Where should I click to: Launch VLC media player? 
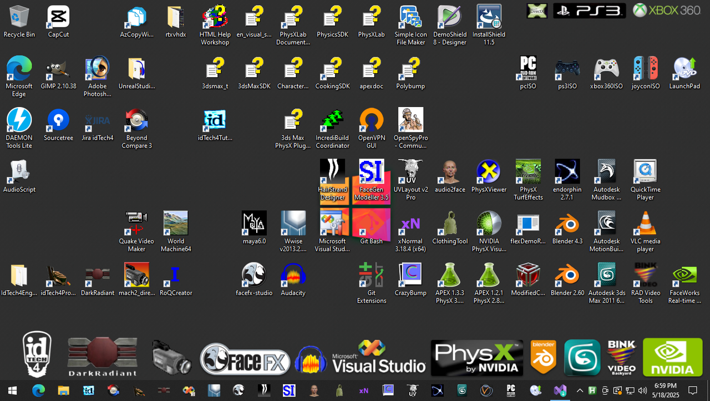645,232
